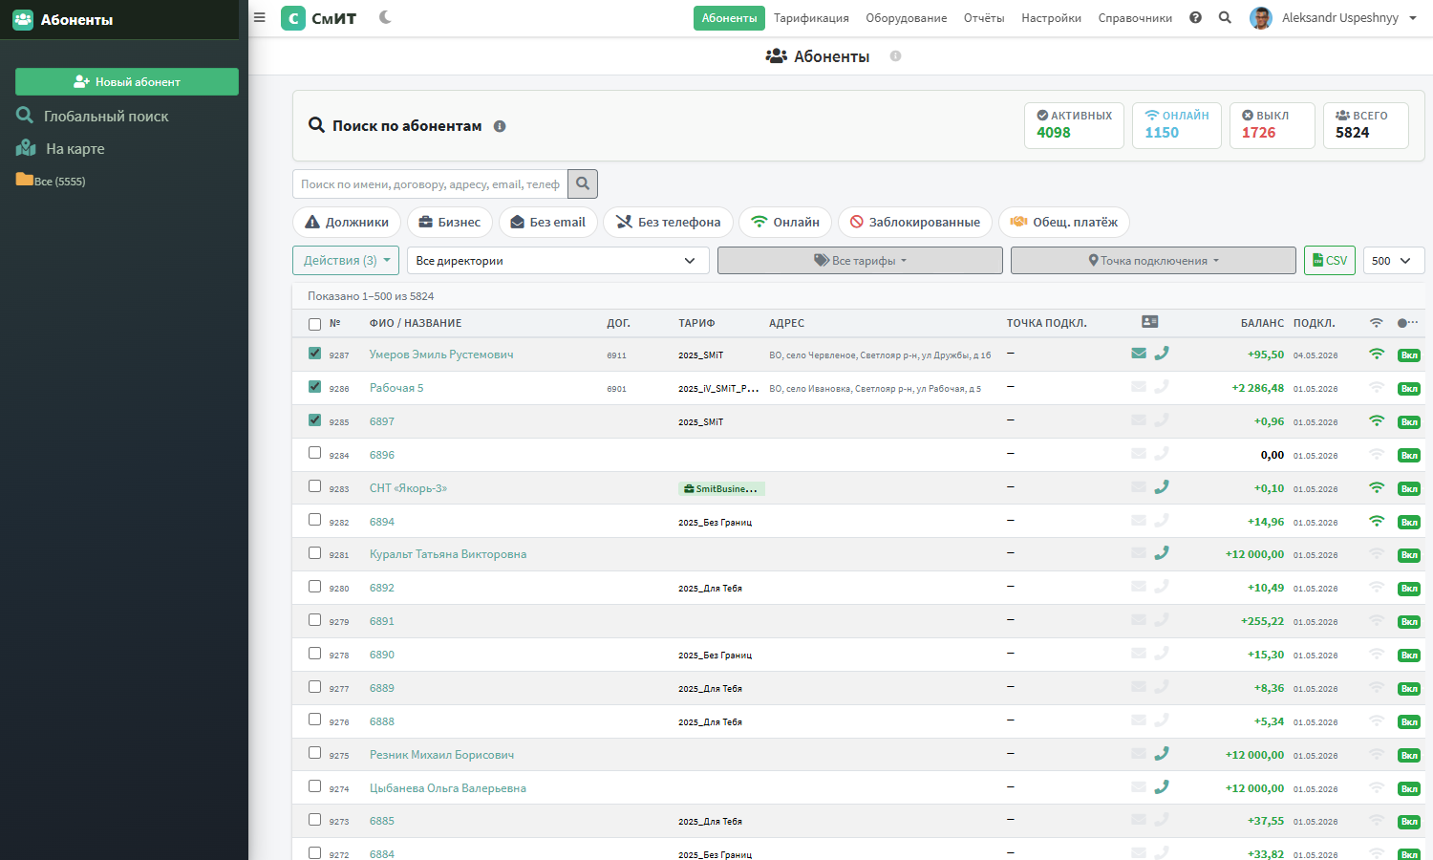Image resolution: width=1433 pixels, height=860 pixels.
Task: Uncheck Рабочая 5 row checkbox
Action: (x=314, y=387)
